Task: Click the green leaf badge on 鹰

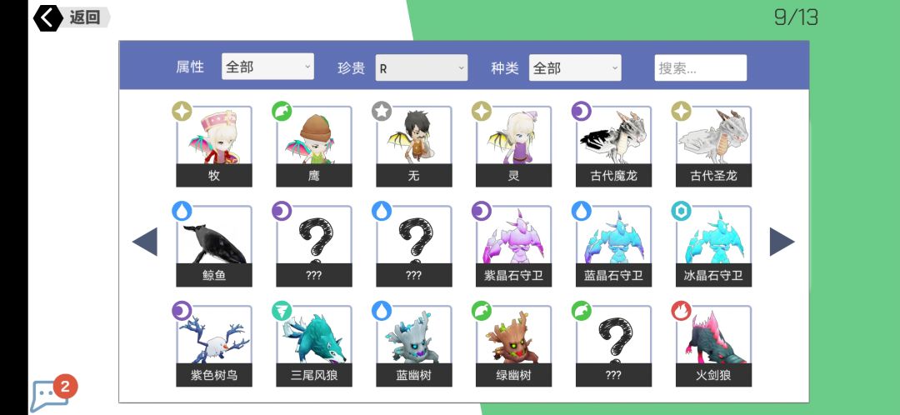Action: [x=282, y=112]
